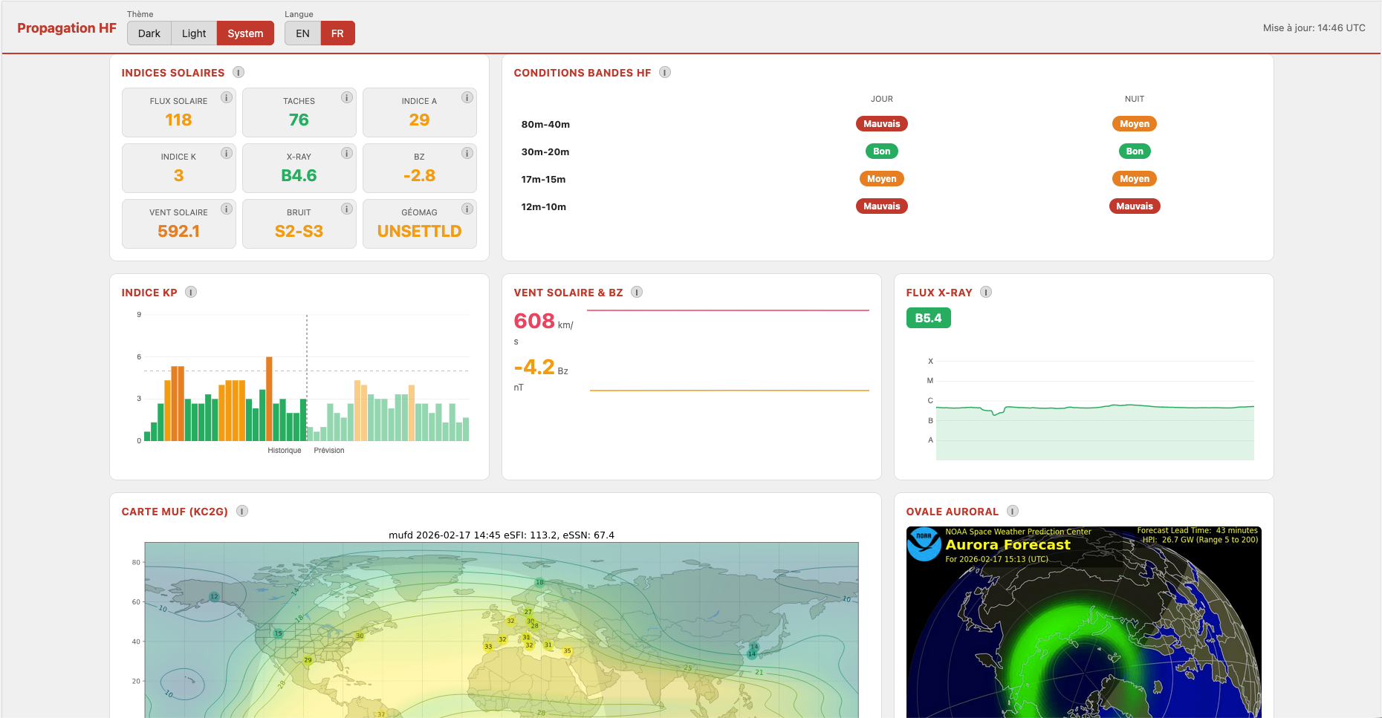The width and height of the screenshot is (1382, 718).
Task: Open info icon beside Indice KP title
Action: (x=191, y=292)
